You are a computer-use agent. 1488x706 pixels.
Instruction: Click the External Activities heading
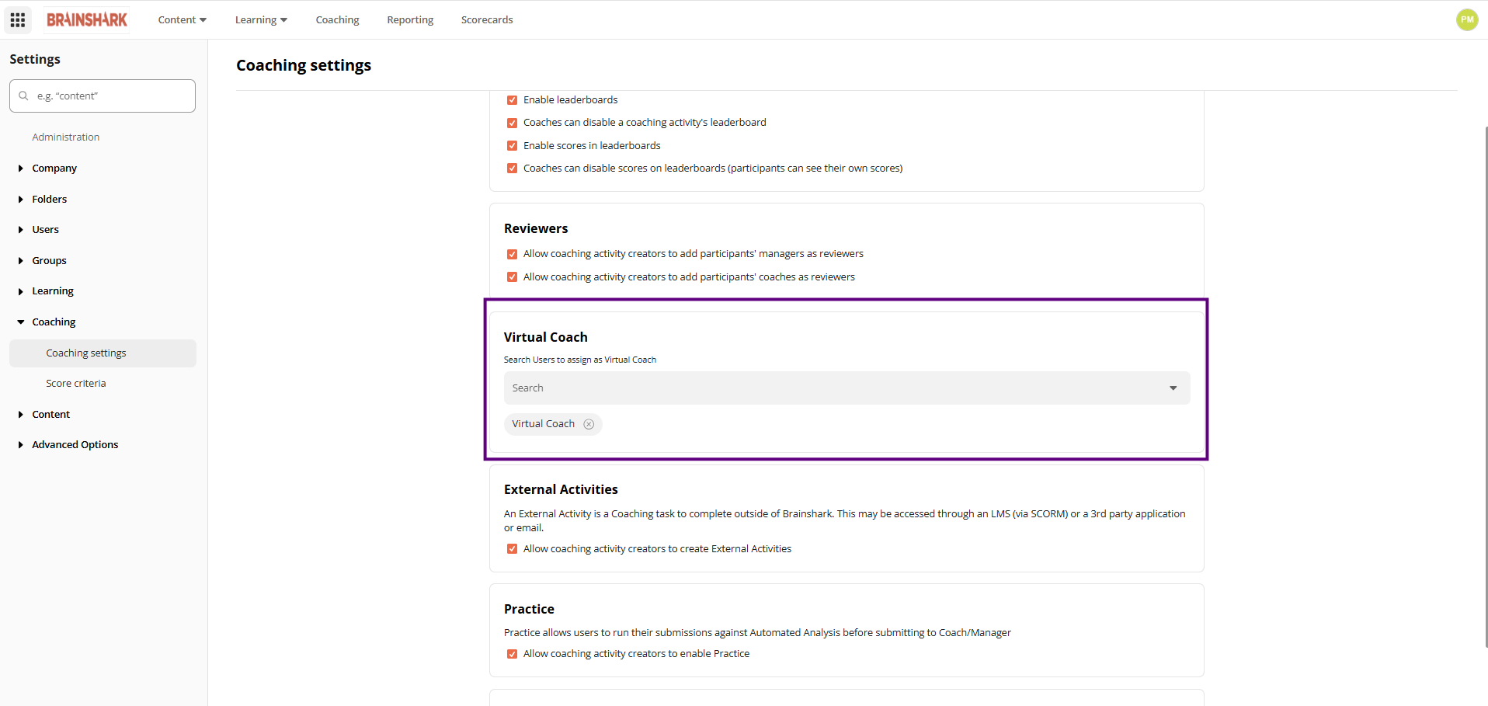coord(561,489)
